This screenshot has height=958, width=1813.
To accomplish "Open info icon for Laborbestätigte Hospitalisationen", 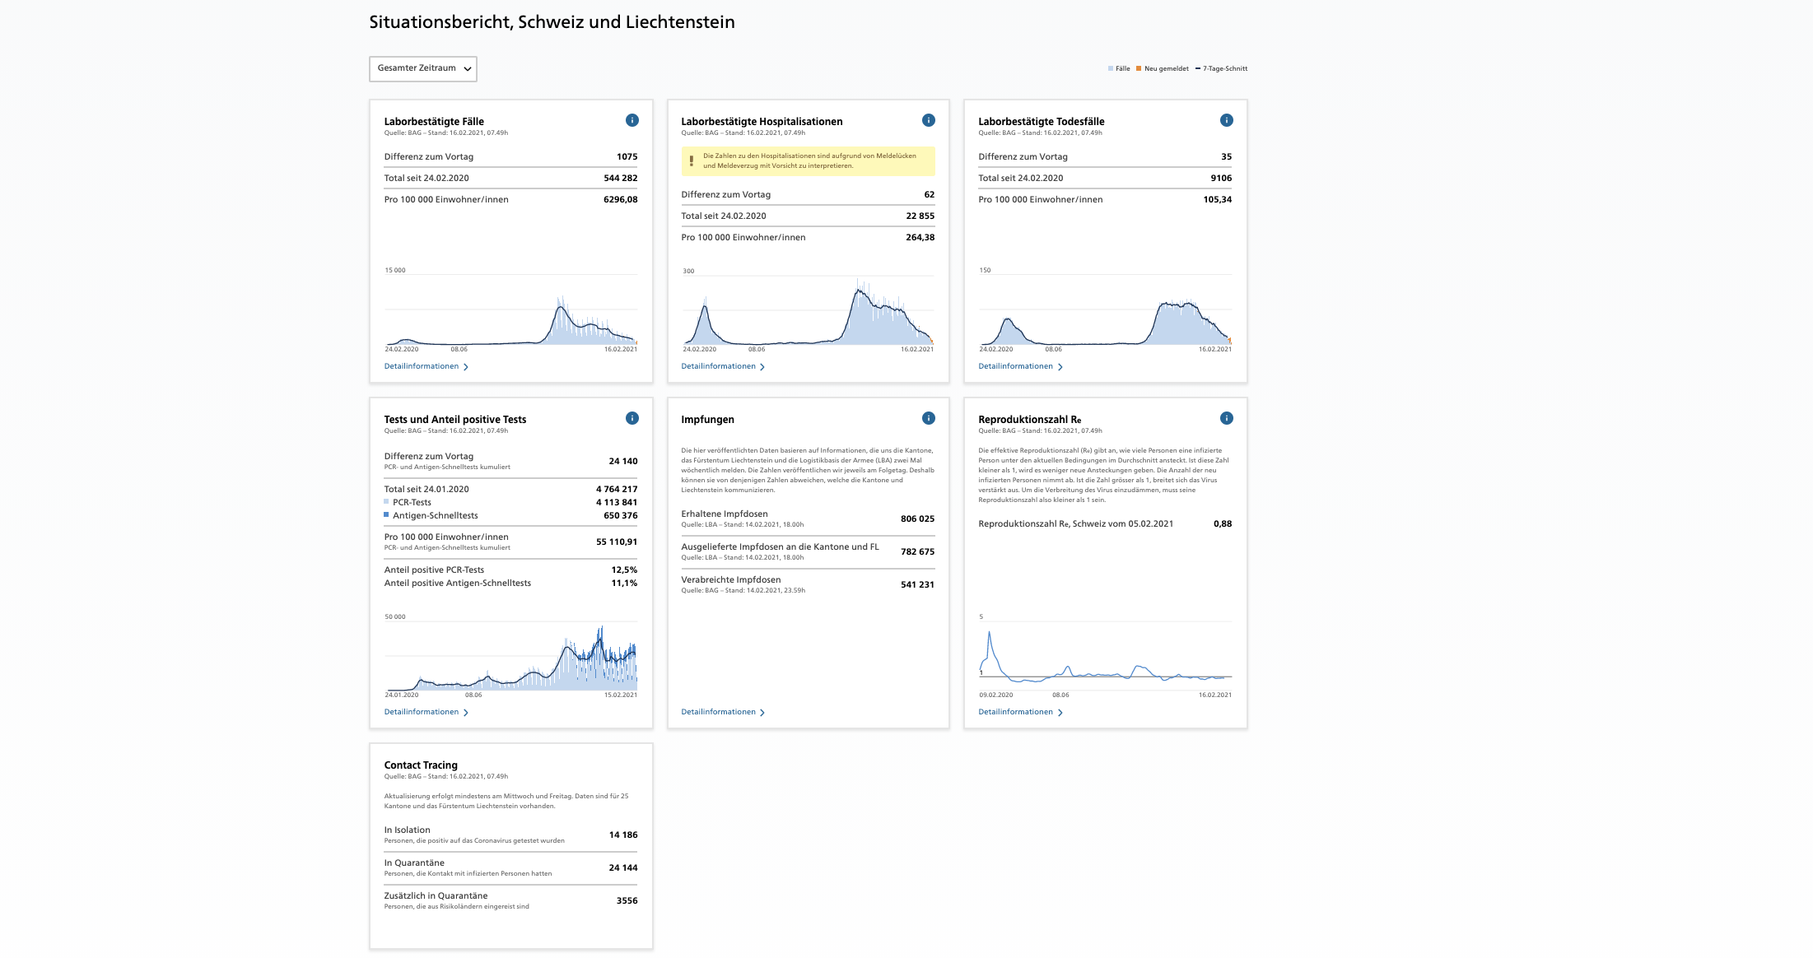I will click(928, 120).
